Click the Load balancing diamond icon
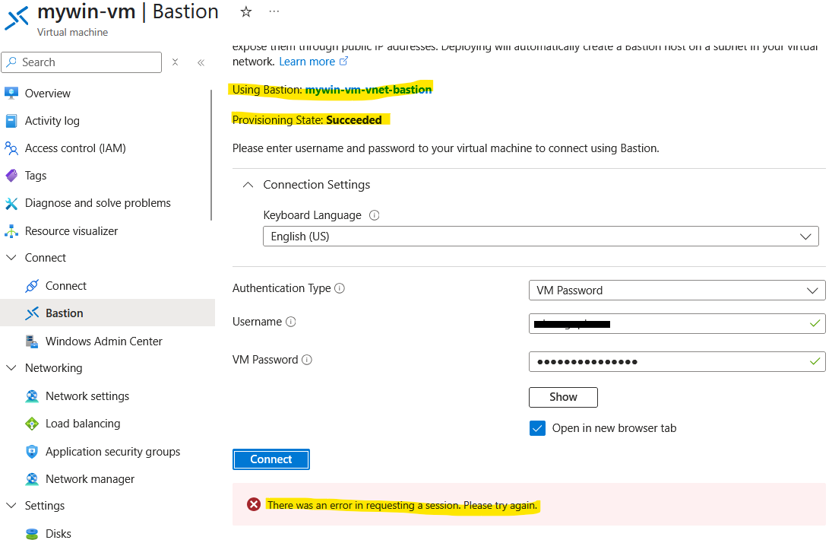832x540 pixels. [x=32, y=424]
